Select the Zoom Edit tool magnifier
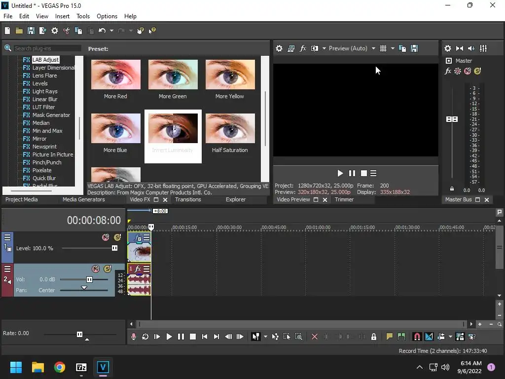Screen dimensions: 505x379 (x=298, y=337)
